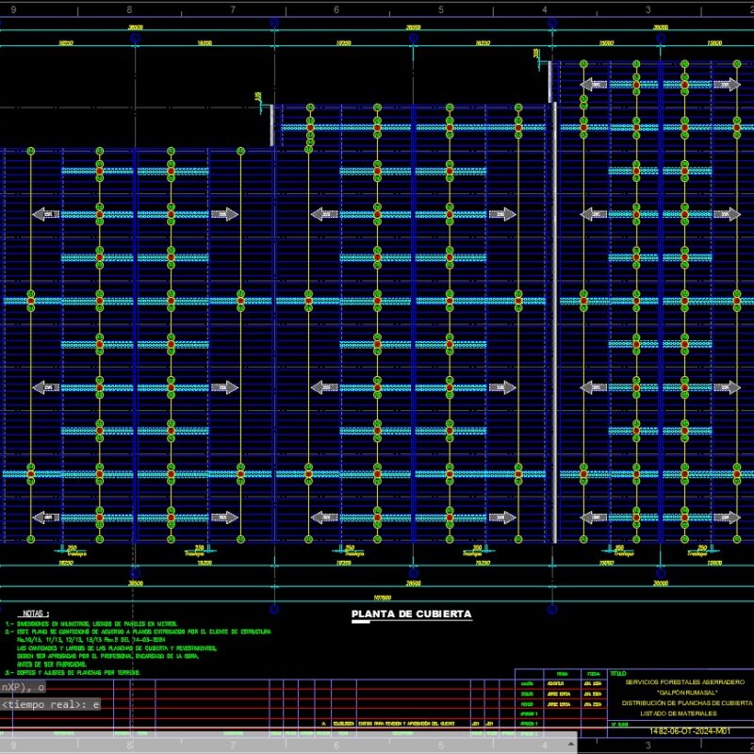
Task: Select 'SERVICIOS FORESTALES ASERRADERO' title block text
Action: (685, 681)
